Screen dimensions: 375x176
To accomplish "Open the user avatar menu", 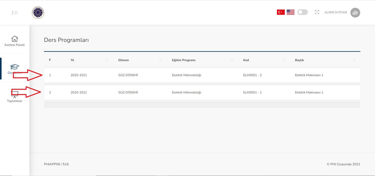I will pyautogui.click(x=355, y=12).
